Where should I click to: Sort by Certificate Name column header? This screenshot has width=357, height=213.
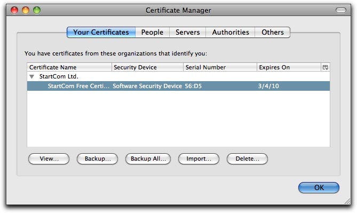coord(69,67)
